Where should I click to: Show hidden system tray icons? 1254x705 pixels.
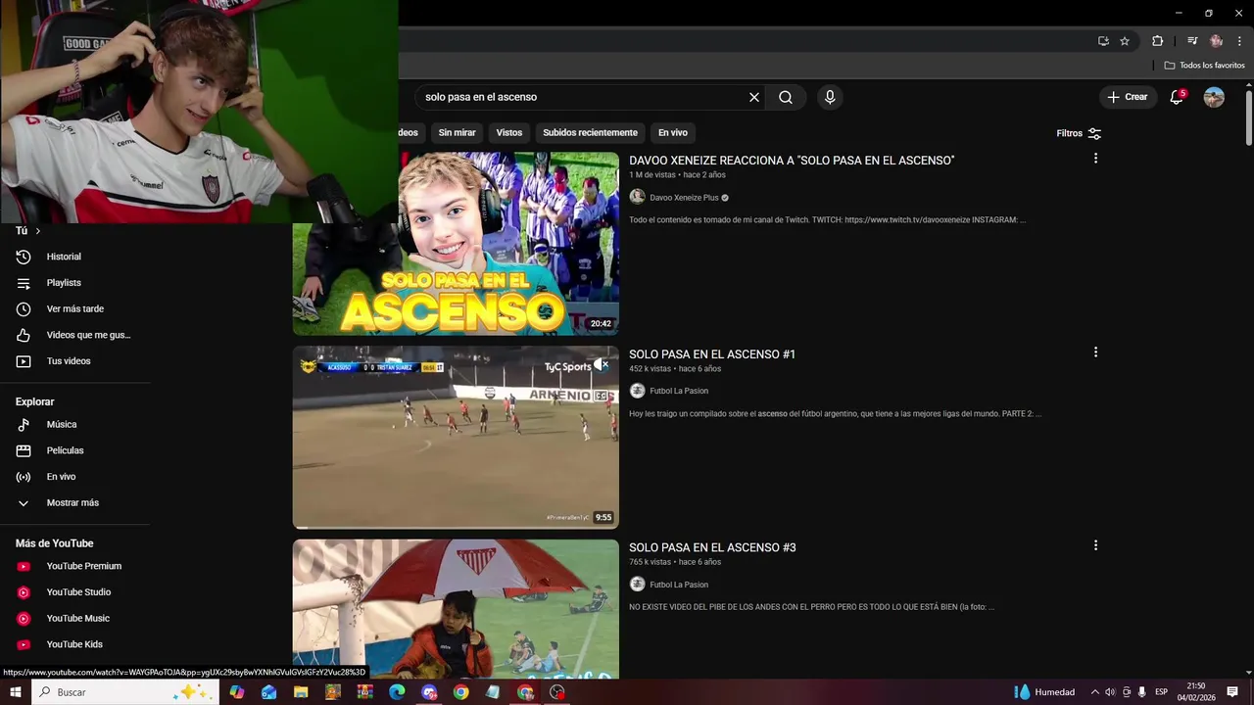pyautogui.click(x=1094, y=692)
